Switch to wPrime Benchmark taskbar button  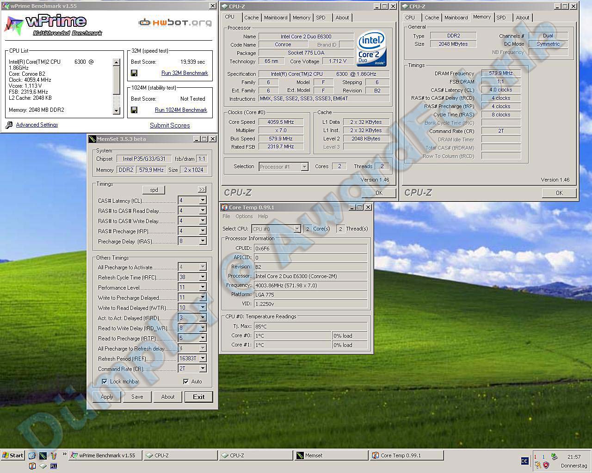point(105,455)
